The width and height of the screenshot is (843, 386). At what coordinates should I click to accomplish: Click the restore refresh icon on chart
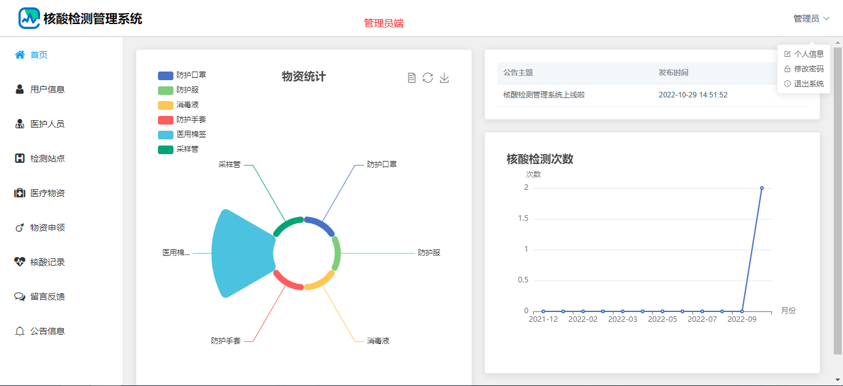click(x=428, y=78)
